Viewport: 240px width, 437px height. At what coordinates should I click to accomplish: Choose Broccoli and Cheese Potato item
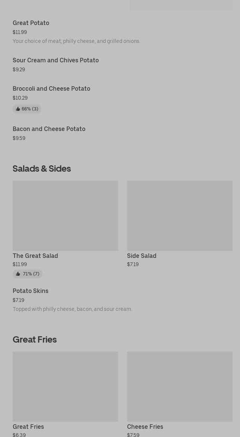[51, 88]
